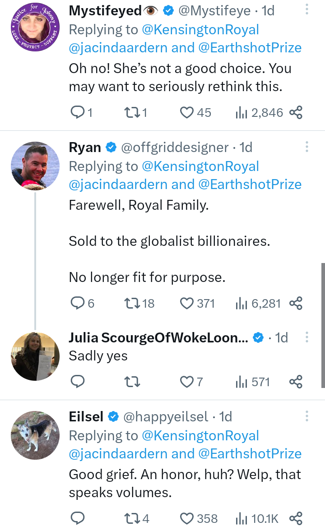Open more options on Mystifeyed's tweet

pos(306,9)
